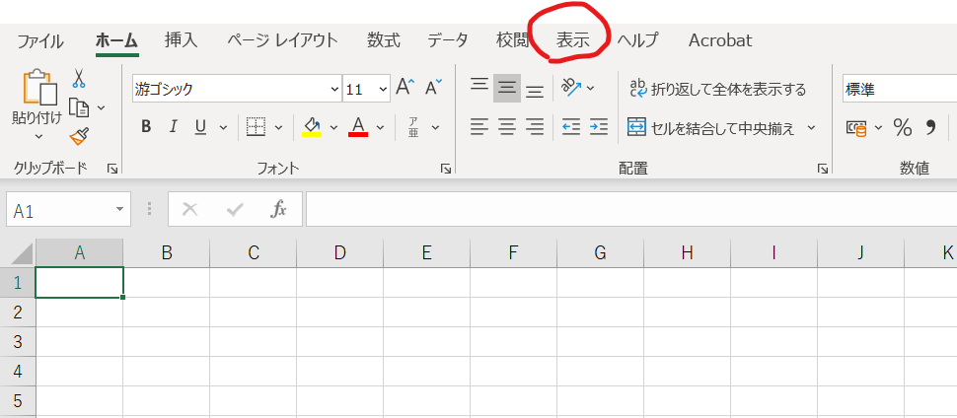The height and width of the screenshot is (418, 957).
Task: Open the ファイル tab
Action: point(39,40)
